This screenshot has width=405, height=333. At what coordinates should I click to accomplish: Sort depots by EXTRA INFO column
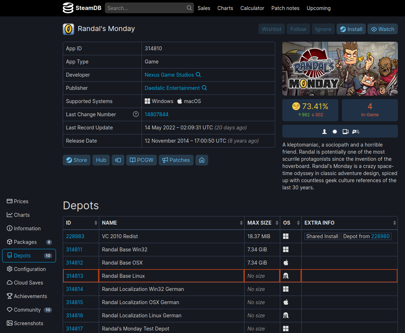tap(349, 223)
